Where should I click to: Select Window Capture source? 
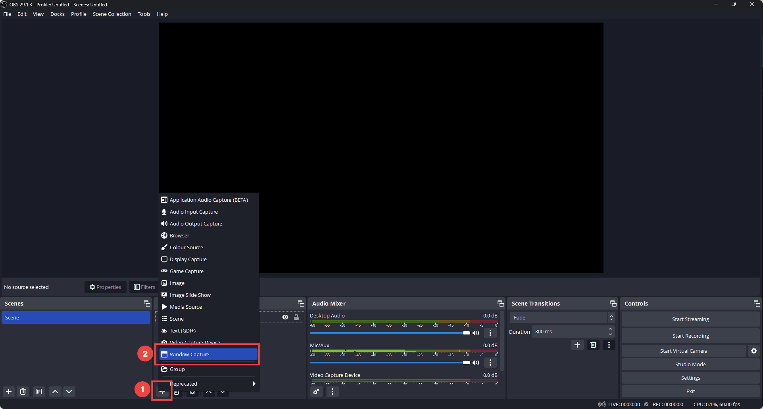tap(209, 354)
